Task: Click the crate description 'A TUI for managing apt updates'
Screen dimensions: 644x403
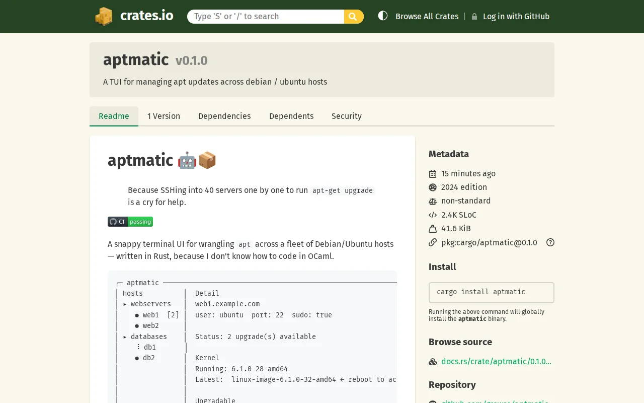Action: tap(215, 82)
